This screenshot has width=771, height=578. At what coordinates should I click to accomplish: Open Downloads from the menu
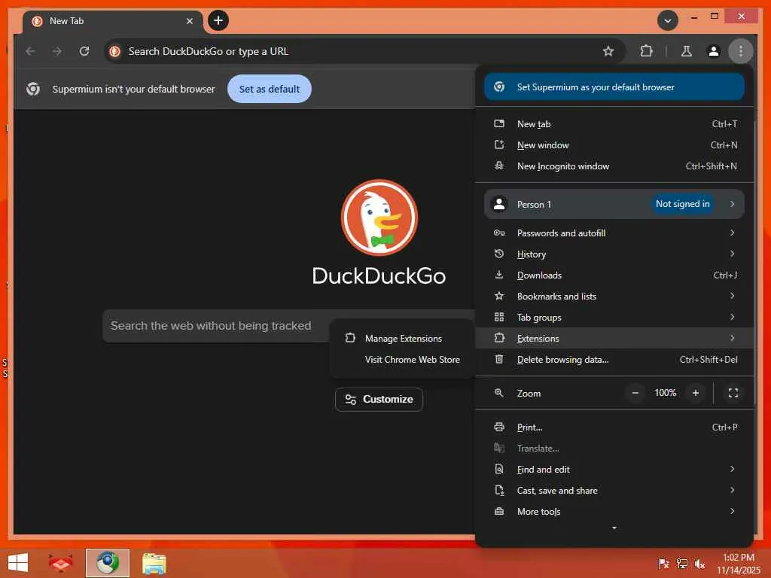614,275
